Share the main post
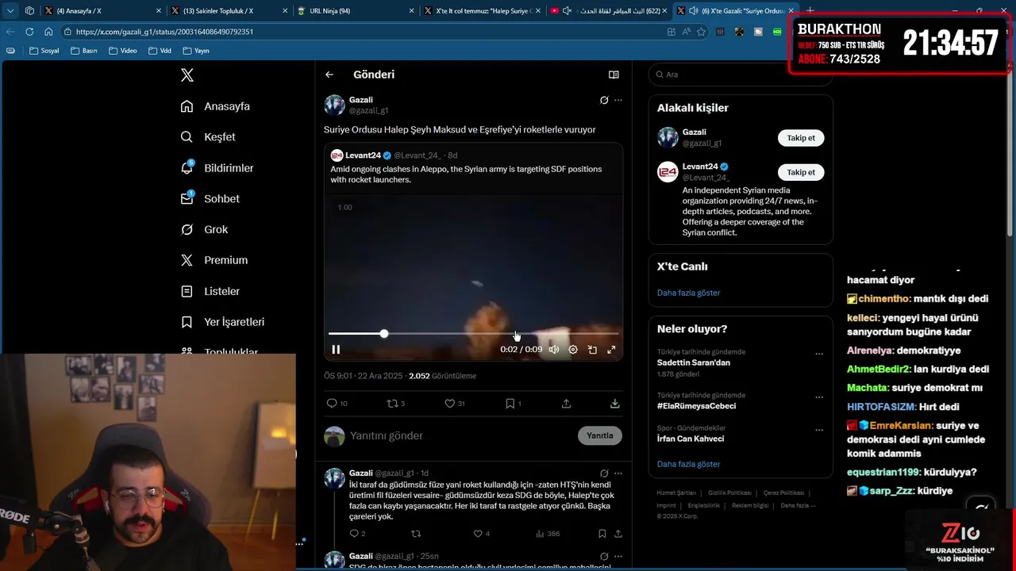1016x571 pixels. [x=566, y=404]
